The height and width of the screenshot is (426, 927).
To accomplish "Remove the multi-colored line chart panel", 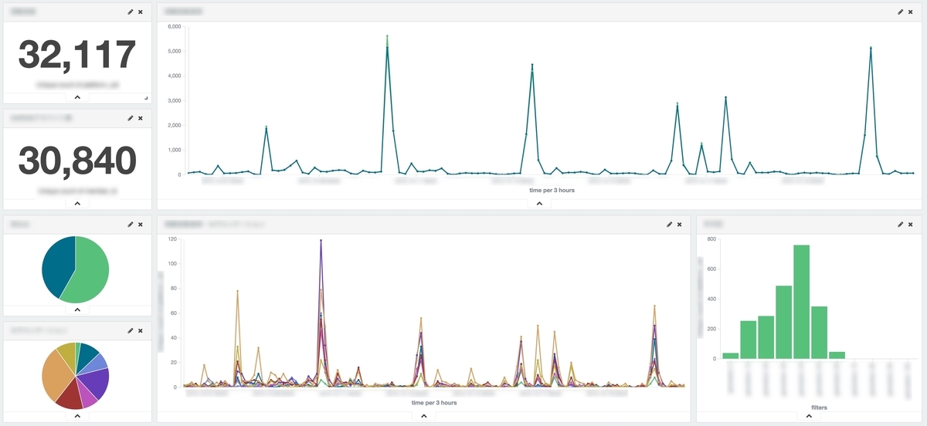I will 680,224.
